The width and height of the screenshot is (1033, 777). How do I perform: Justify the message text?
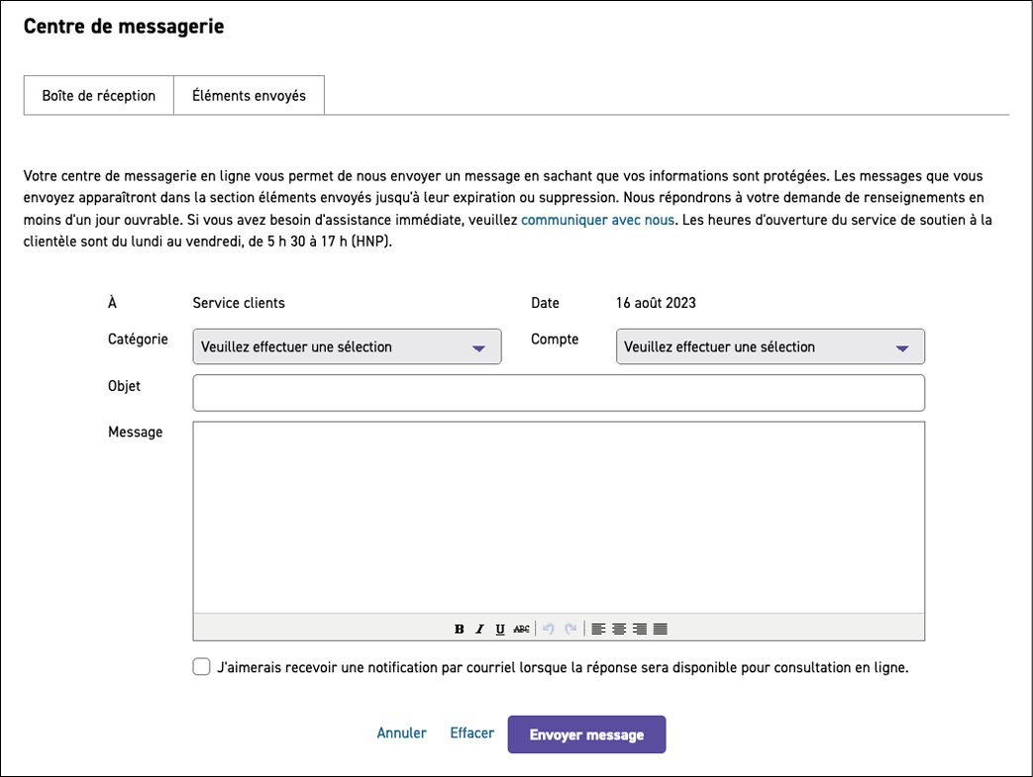point(661,629)
